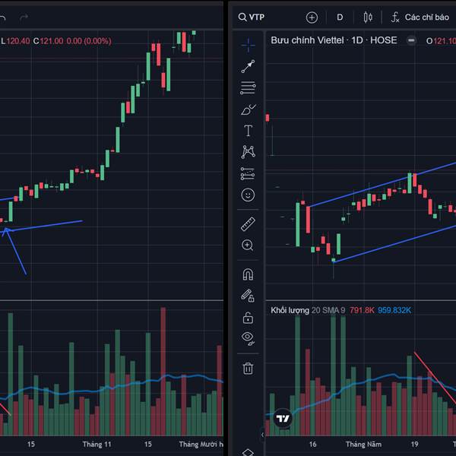Select the trend line drawing tool
456x456 pixels.
pos(248,67)
